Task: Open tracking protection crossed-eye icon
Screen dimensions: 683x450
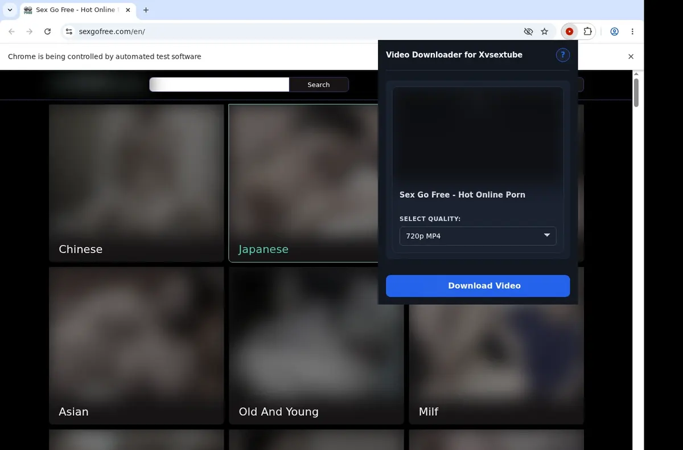Action: click(528, 31)
